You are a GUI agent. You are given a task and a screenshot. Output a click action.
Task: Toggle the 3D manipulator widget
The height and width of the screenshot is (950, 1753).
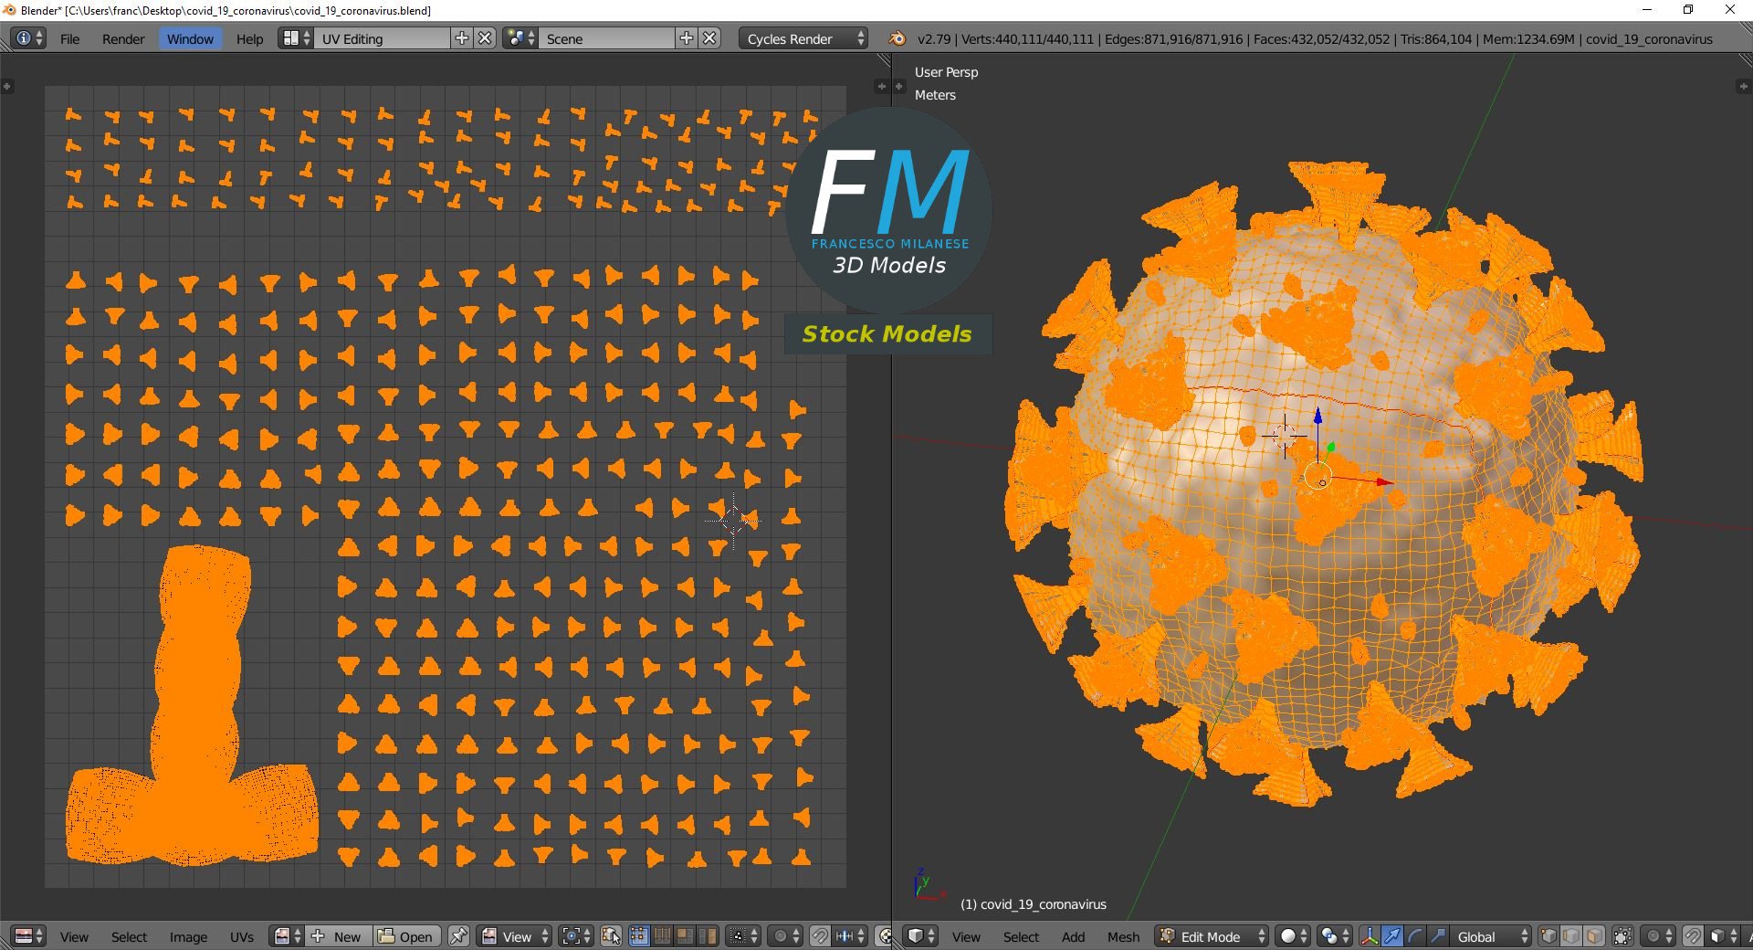pyautogui.click(x=1370, y=936)
